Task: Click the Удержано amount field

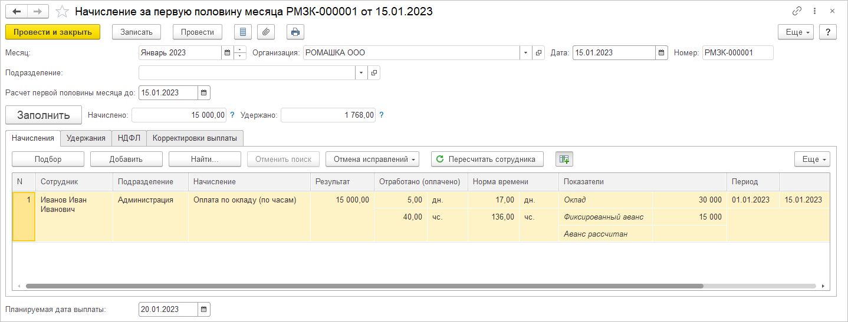Action: (328, 115)
